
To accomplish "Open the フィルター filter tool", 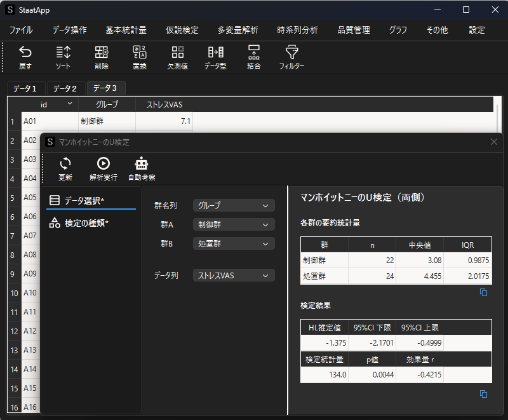I will click(292, 57).
